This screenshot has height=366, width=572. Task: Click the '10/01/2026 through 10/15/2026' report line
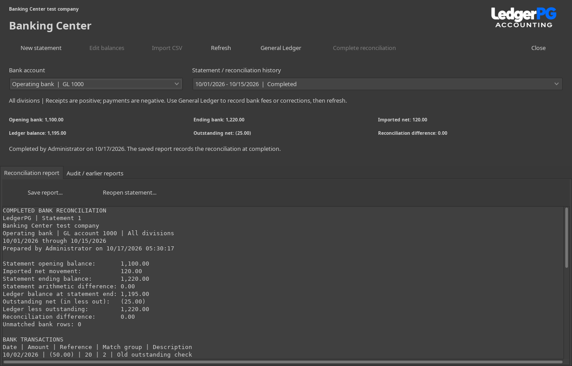[55, 241]
